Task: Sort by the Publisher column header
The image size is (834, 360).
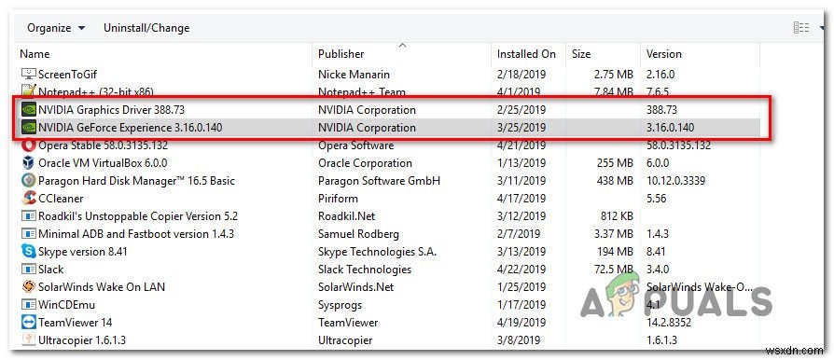Action: 341,54
